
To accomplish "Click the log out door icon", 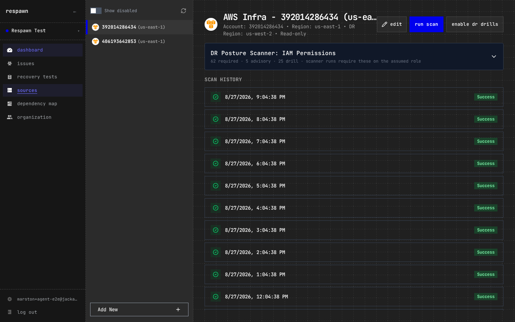I will 10,312.
